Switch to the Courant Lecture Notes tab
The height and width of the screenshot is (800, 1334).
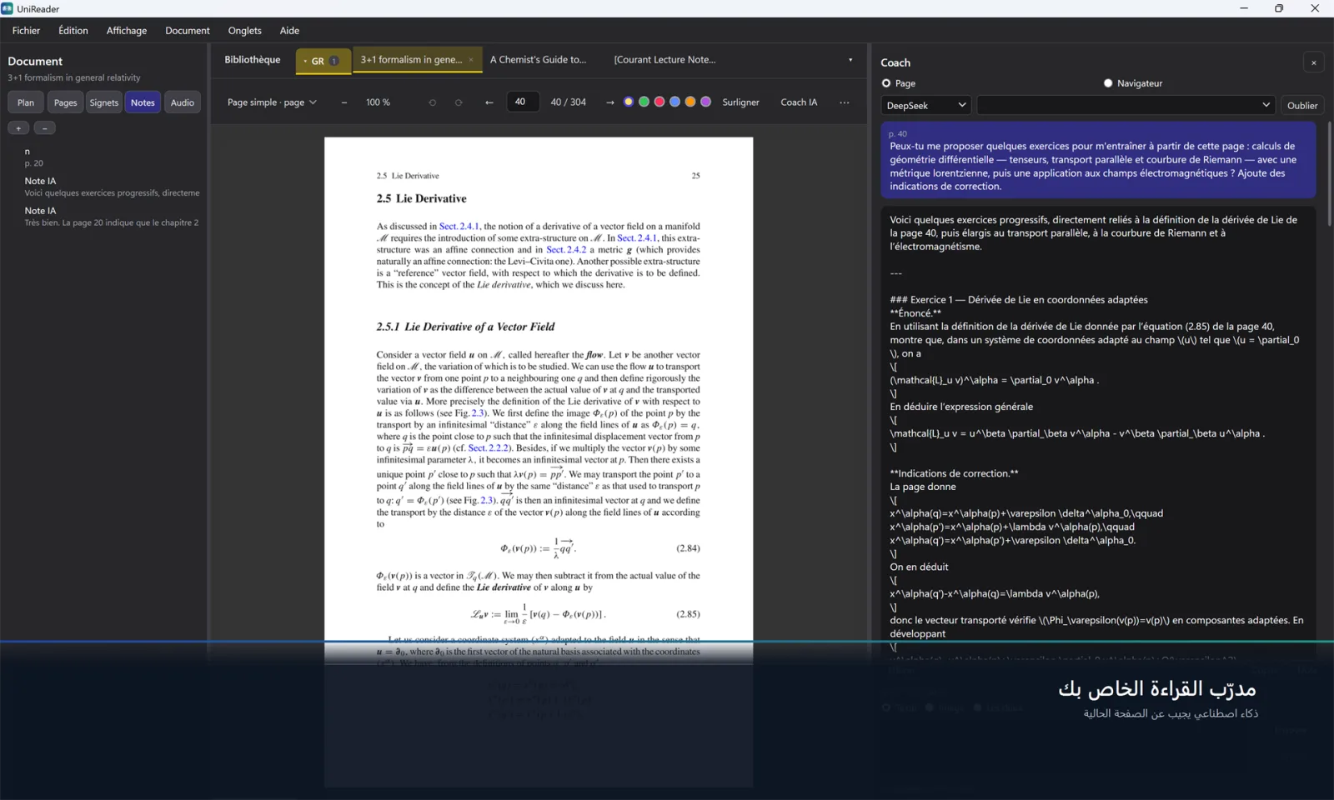(665, 60)
